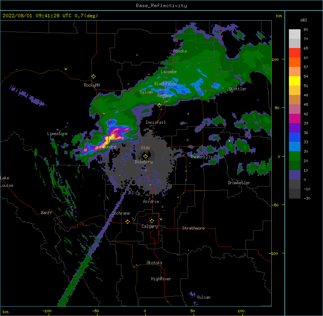Click the Banff label
This screenshot has height=316, width=323.
pos(46,213)
